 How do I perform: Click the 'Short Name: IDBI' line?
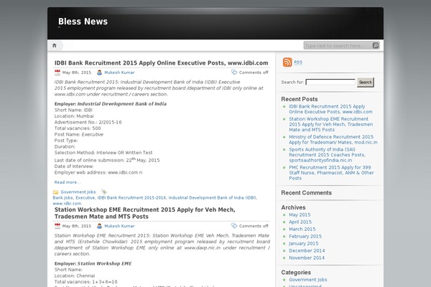(73, 110)
